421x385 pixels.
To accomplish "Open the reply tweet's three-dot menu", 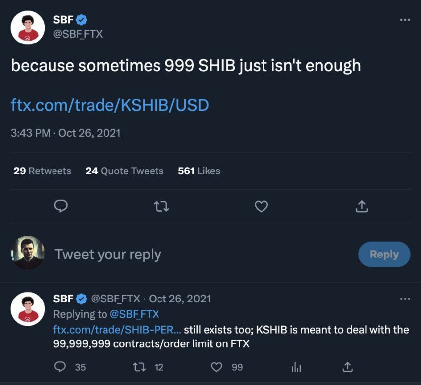I will (405, 299).
